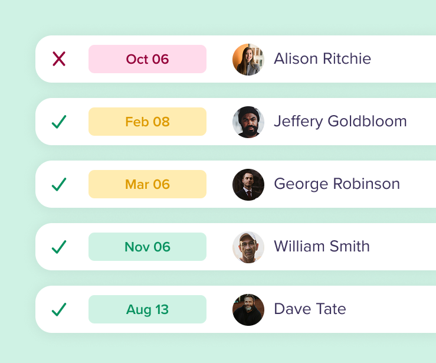Open Dave Tate's profile photo
The width and height of the screenshot is (436, 363).
(248, 309)
